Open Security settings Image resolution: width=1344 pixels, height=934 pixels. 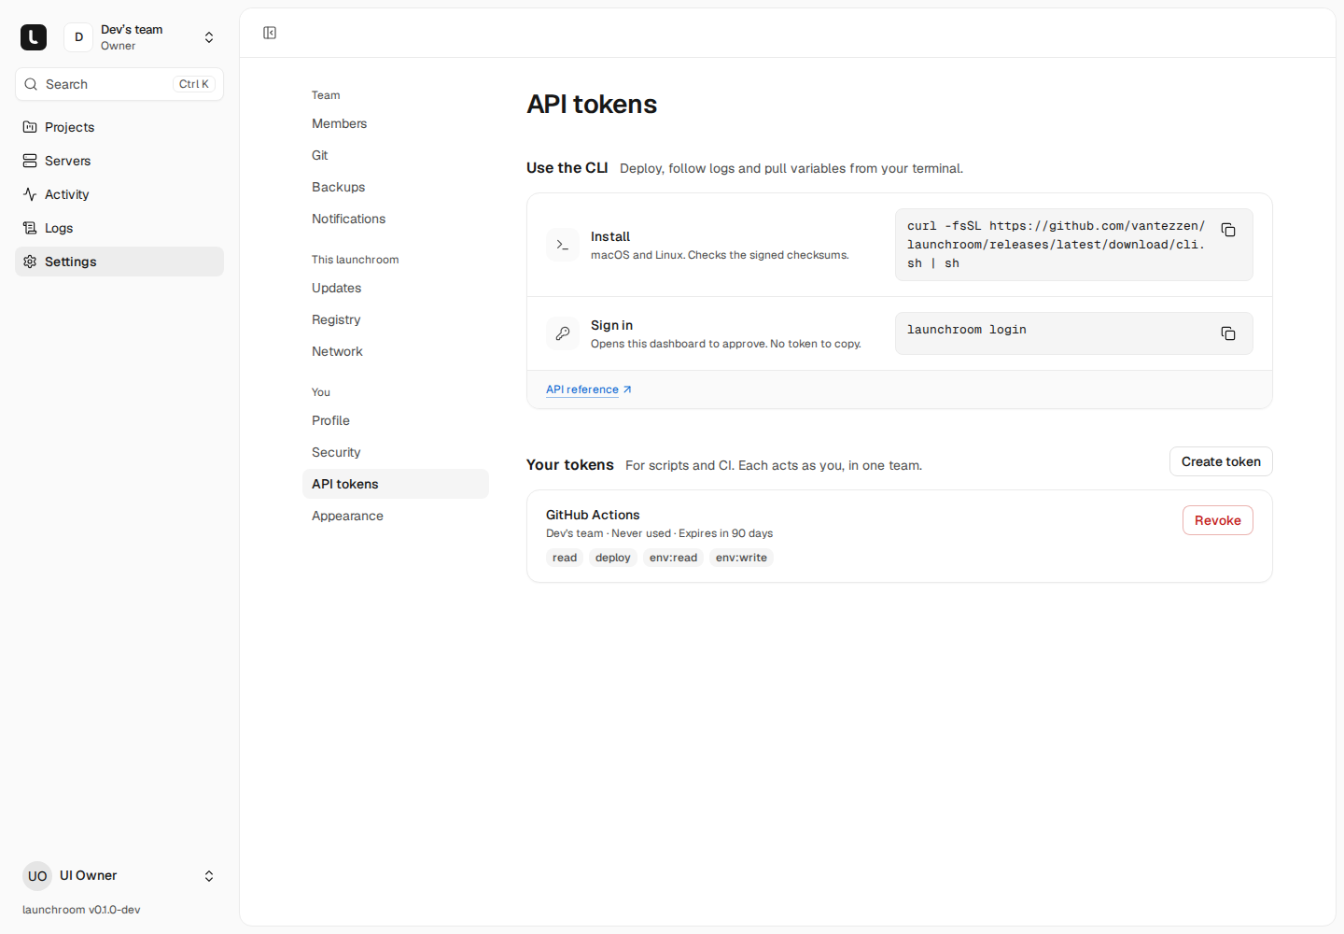pyautogui.click(x=396, y=452)
